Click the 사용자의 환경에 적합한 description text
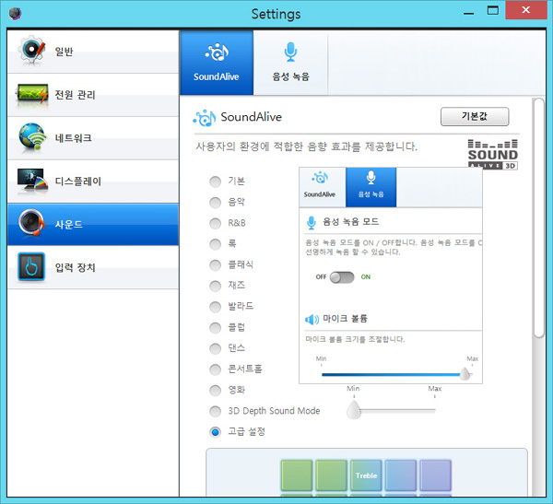The image size is (553, 504). pos(307,147)
